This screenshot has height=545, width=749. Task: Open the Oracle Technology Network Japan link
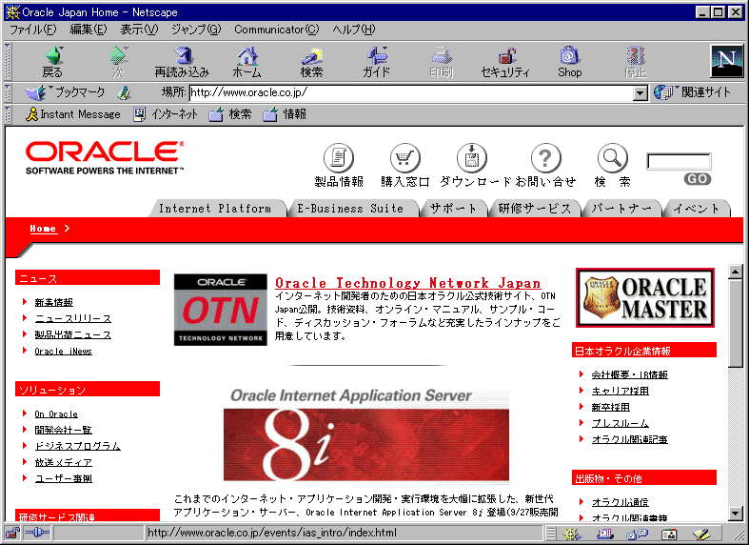click(x=408, y=283)
